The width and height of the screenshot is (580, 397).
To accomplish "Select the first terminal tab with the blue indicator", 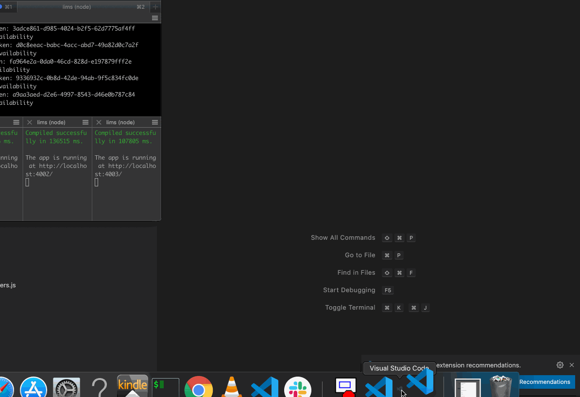I will click(x=7, y=7).
